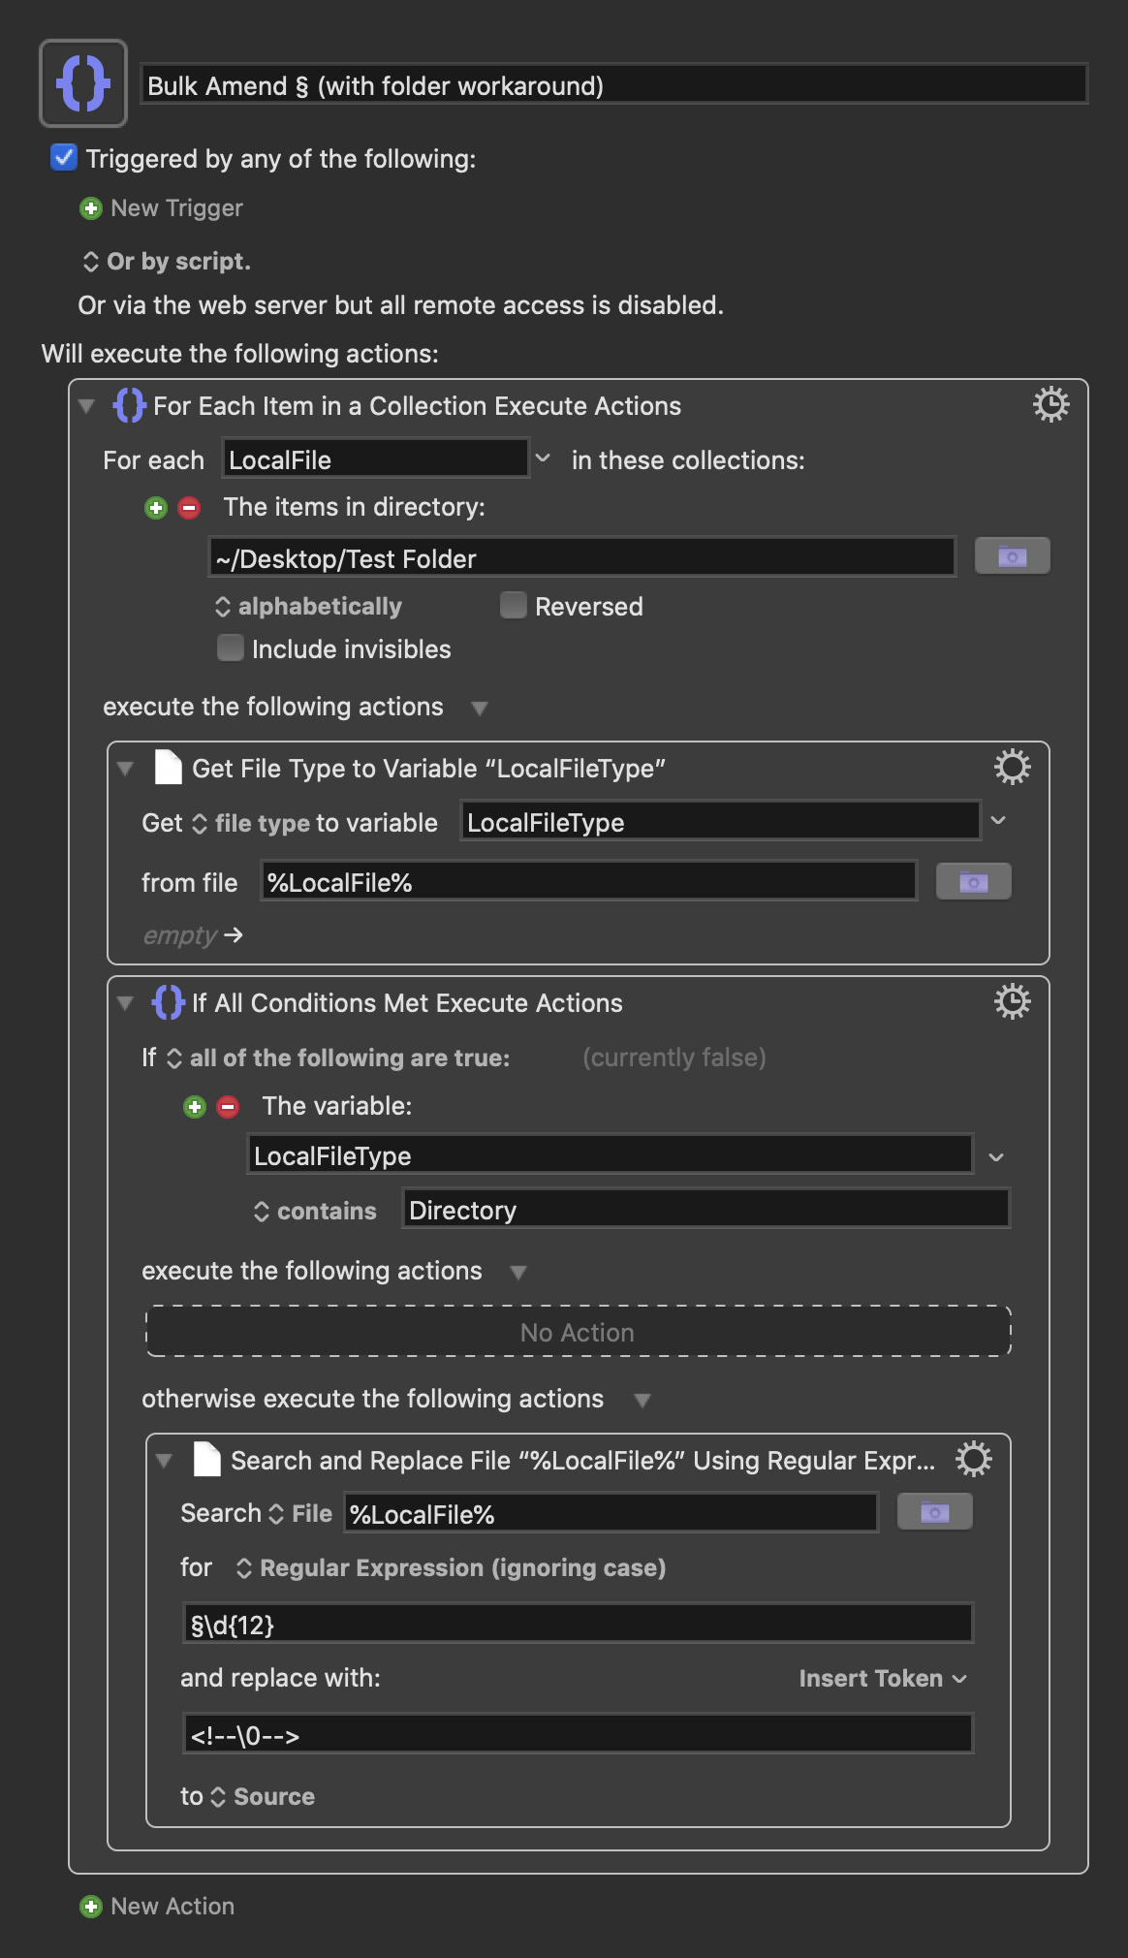The image size is (1128, 1958).
Task: Remove the variable condition with the red minus
Action: (x=228, y=1107)
